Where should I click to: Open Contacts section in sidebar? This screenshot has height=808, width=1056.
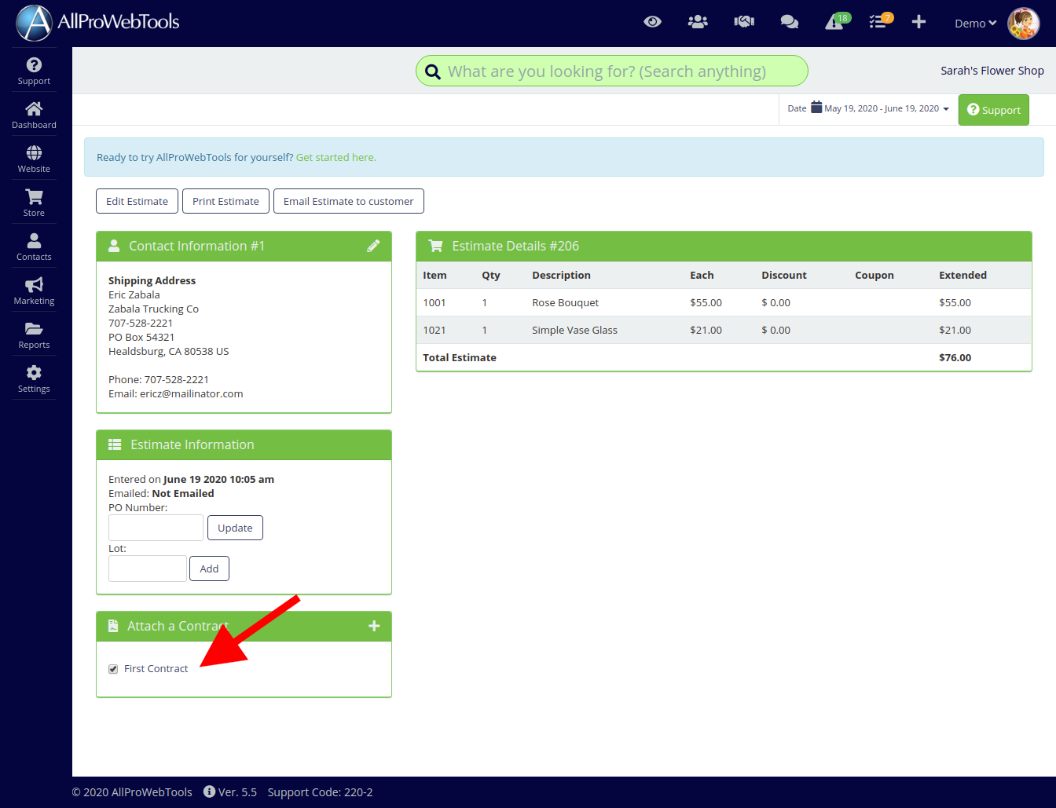point(34,247)
